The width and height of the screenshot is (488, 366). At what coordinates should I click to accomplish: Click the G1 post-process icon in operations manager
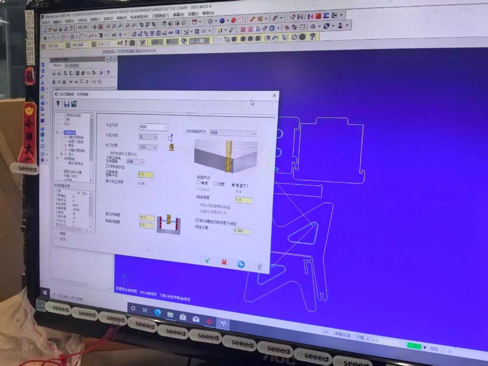[x=89, y=73]
